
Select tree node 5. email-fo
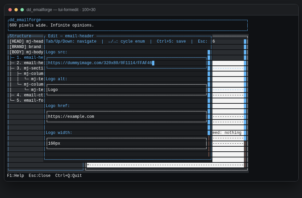27,101
